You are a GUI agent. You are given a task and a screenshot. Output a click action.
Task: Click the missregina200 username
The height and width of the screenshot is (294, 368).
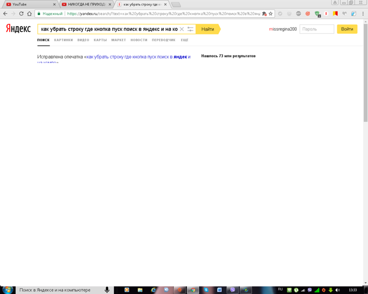pyautogui.click(x=283, y=29)
